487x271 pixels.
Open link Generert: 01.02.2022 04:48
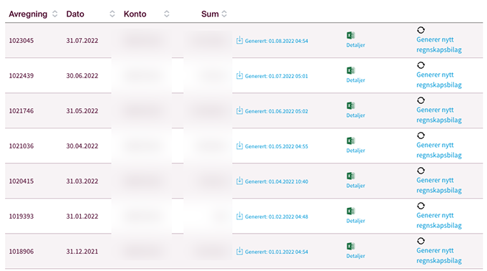[276, 217]
